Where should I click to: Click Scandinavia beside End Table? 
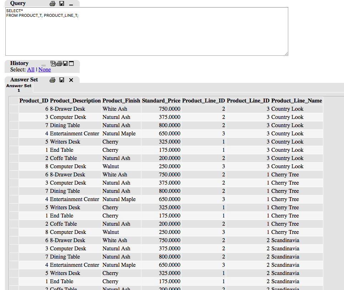tap(285, 281)
